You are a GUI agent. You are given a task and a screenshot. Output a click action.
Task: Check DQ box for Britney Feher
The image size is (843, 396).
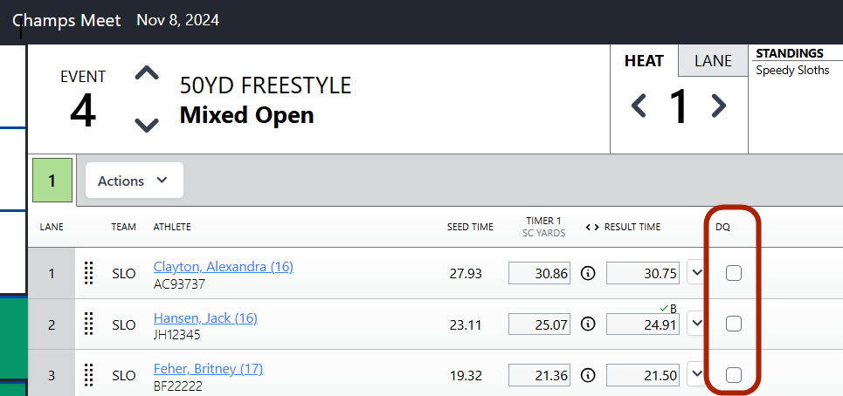pos(733,374)
